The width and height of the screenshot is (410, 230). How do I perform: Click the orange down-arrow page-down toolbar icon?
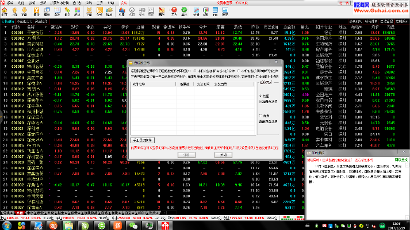24,11
